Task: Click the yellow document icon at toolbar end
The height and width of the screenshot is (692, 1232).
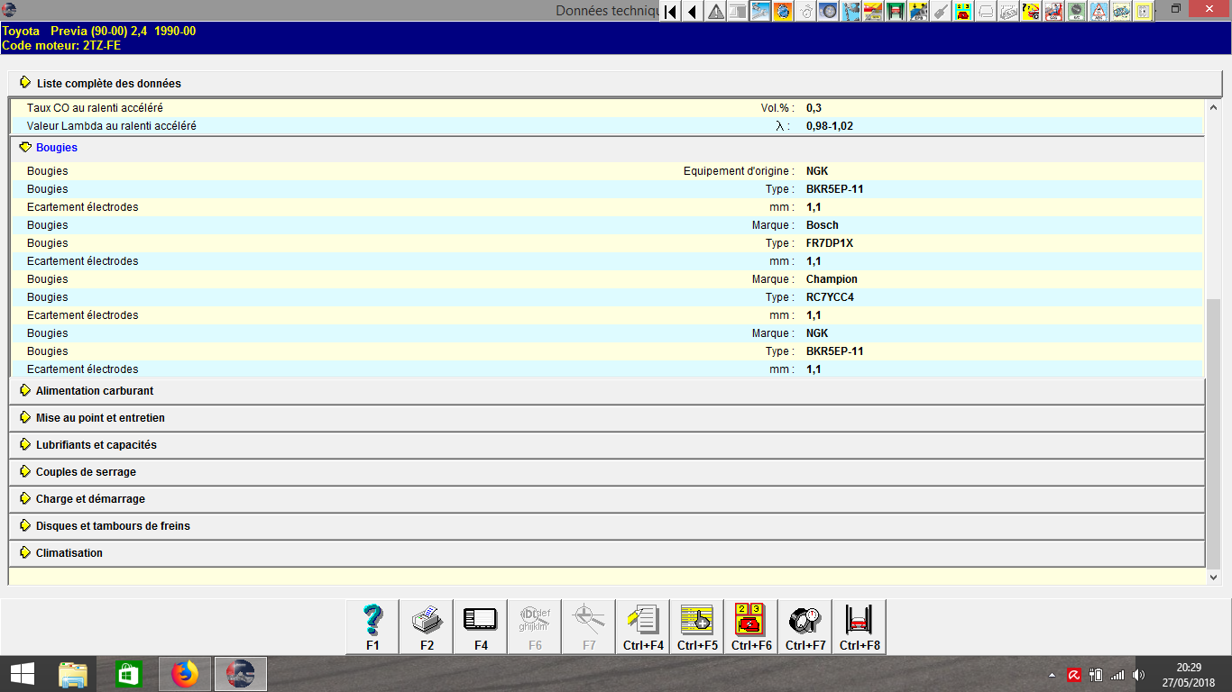Action: [x=1145, y=12]
